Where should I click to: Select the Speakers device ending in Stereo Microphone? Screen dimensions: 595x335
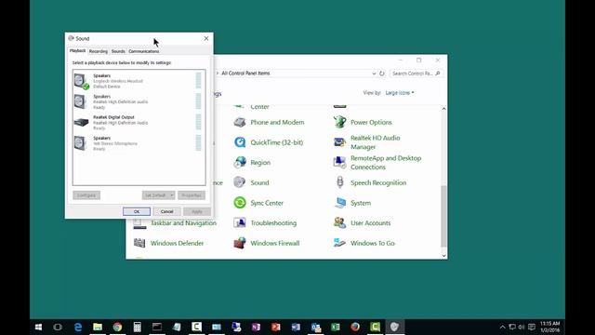(x=139, y=143)
